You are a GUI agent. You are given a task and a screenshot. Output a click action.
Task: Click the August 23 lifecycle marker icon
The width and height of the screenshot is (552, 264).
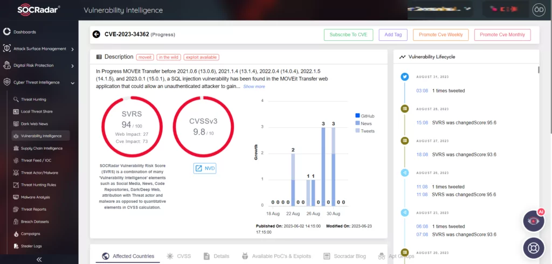click(x=405, y=213)
